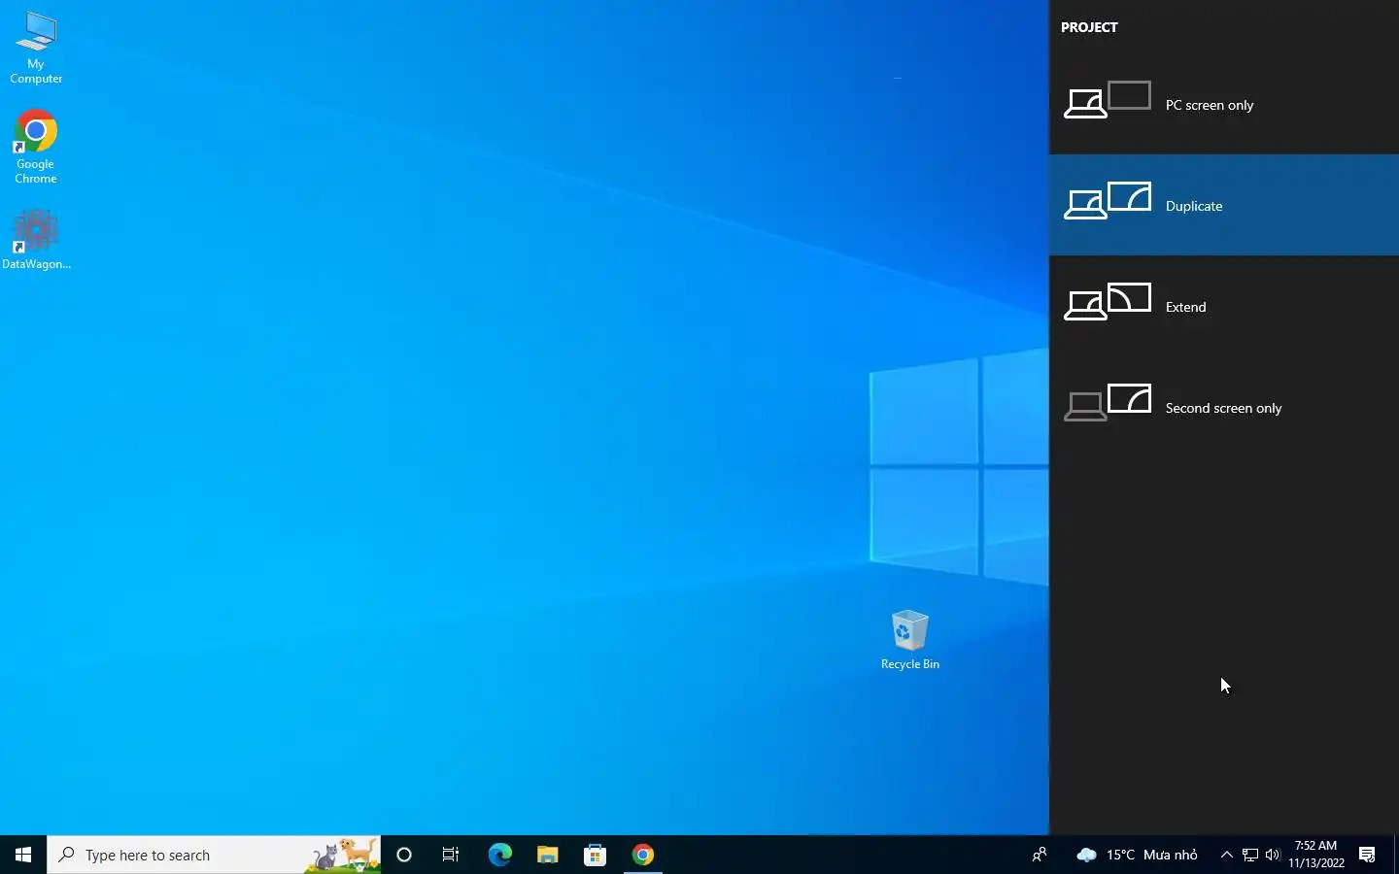Open the clock showing 7:52 AM
Viewport: 1399px width, 874px height.
(1316, 855)
